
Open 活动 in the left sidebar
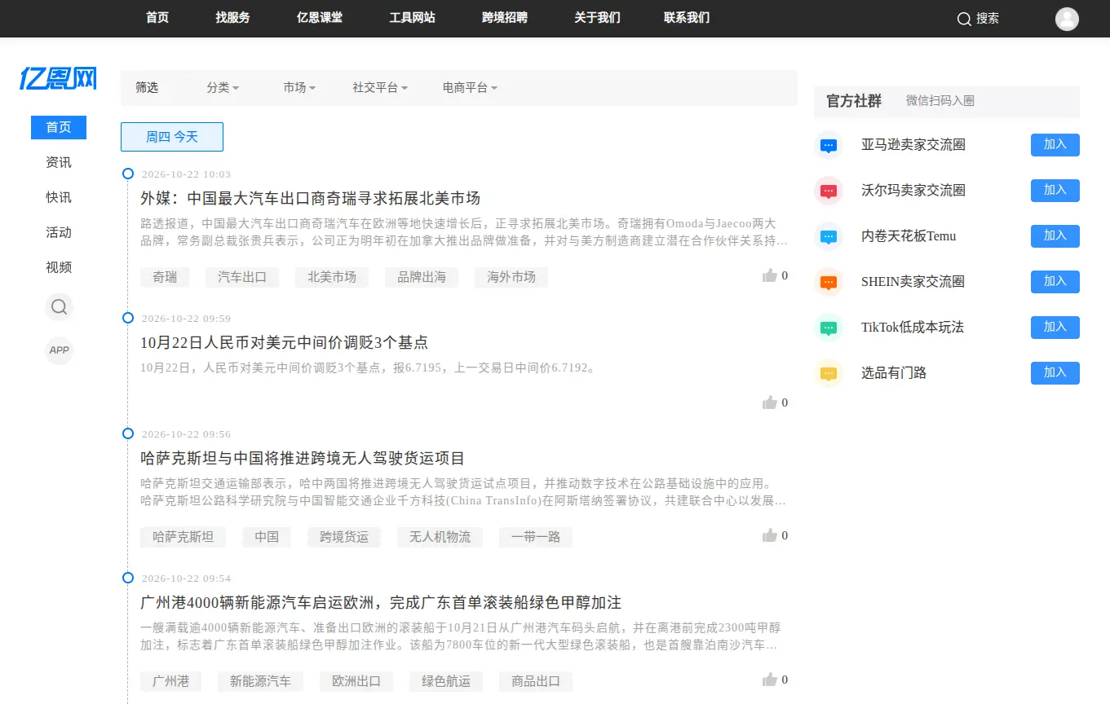coord(59,233)
